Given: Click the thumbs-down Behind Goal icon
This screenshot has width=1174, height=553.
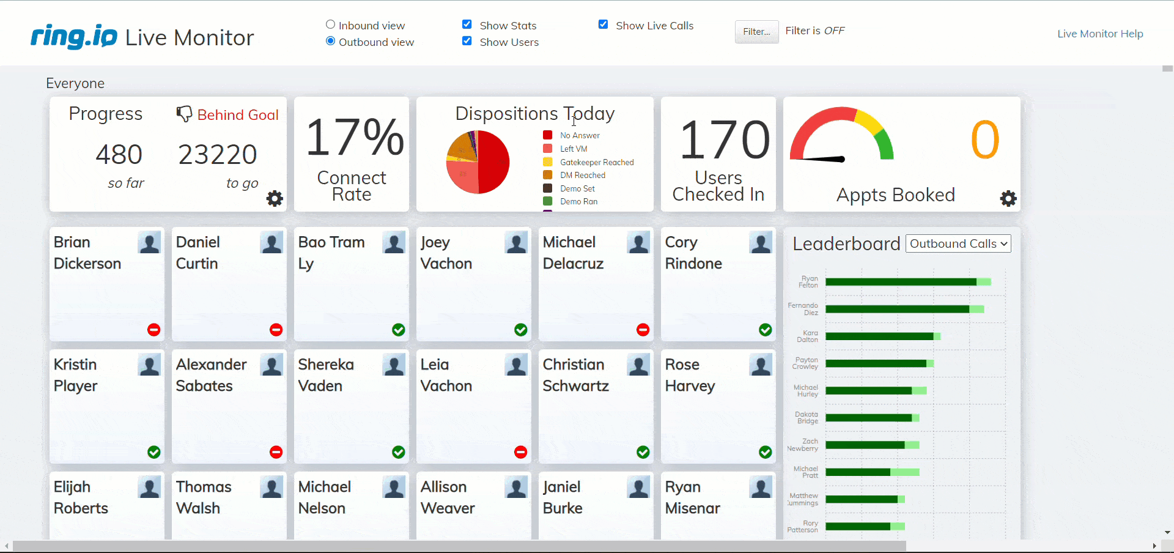Looking at the screenshot, I should tap(184, 114).
